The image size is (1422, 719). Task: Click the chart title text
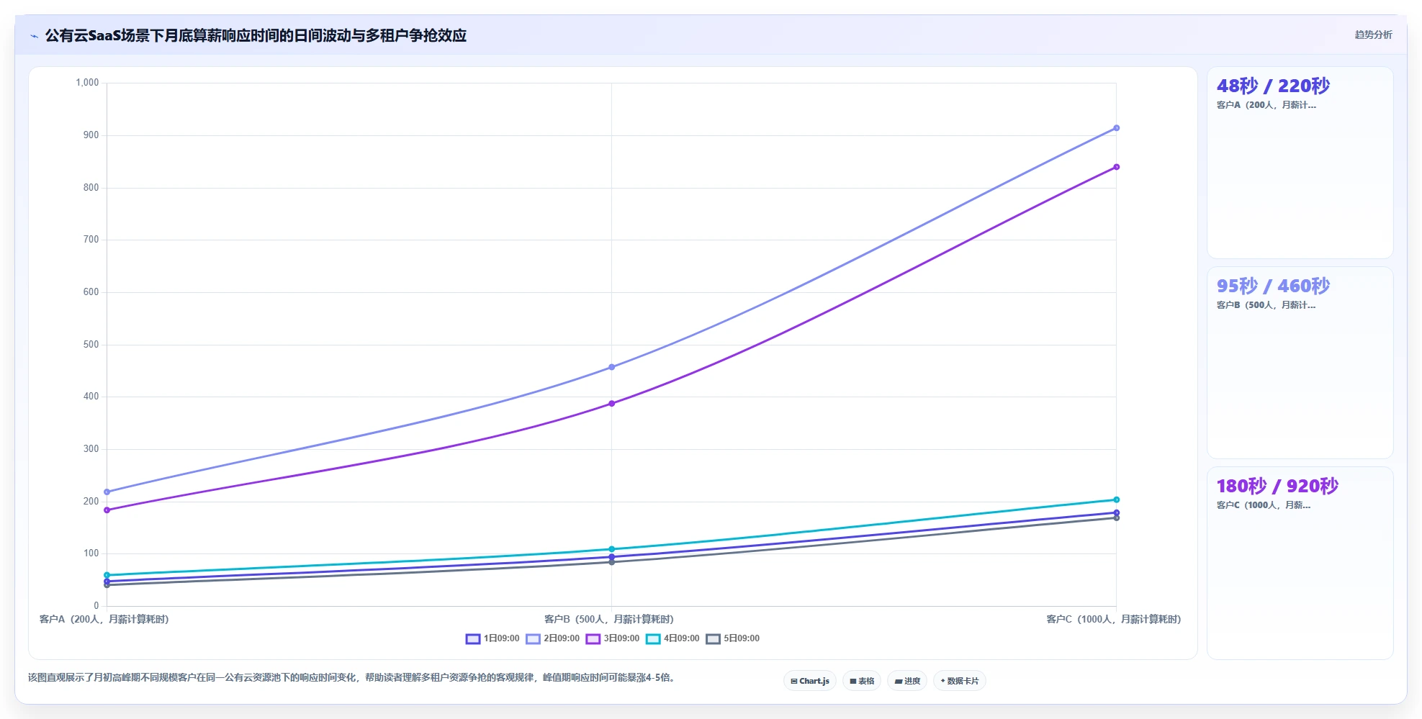(x=256, y=35)
